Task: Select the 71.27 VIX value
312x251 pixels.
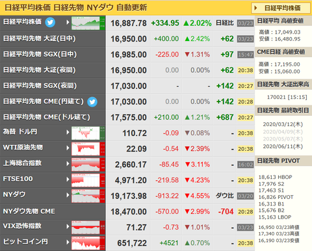Action: [136, 228]
